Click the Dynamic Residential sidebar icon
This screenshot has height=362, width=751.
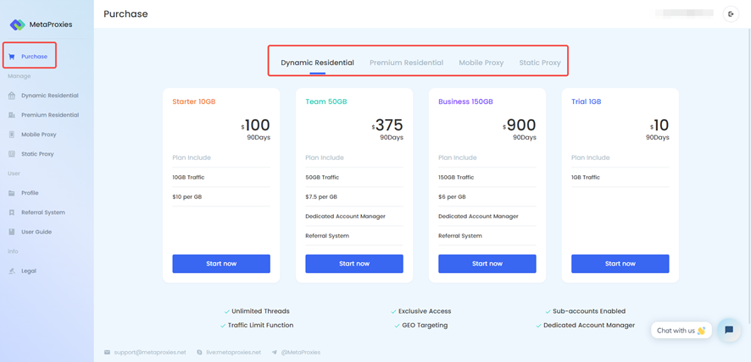(x=12, y=96)
